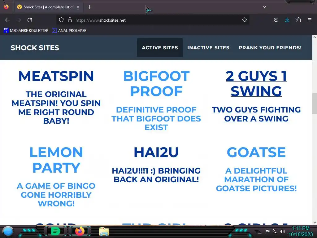
Task: Open the GOATSE heading link
Action: coord(256,152)
